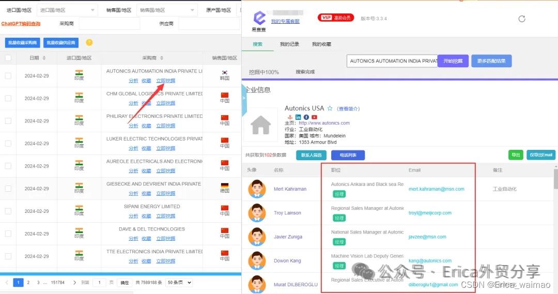Screen dimensions: 558x294
Task: Click Troy Lainson's avatar
Action: 257,212
